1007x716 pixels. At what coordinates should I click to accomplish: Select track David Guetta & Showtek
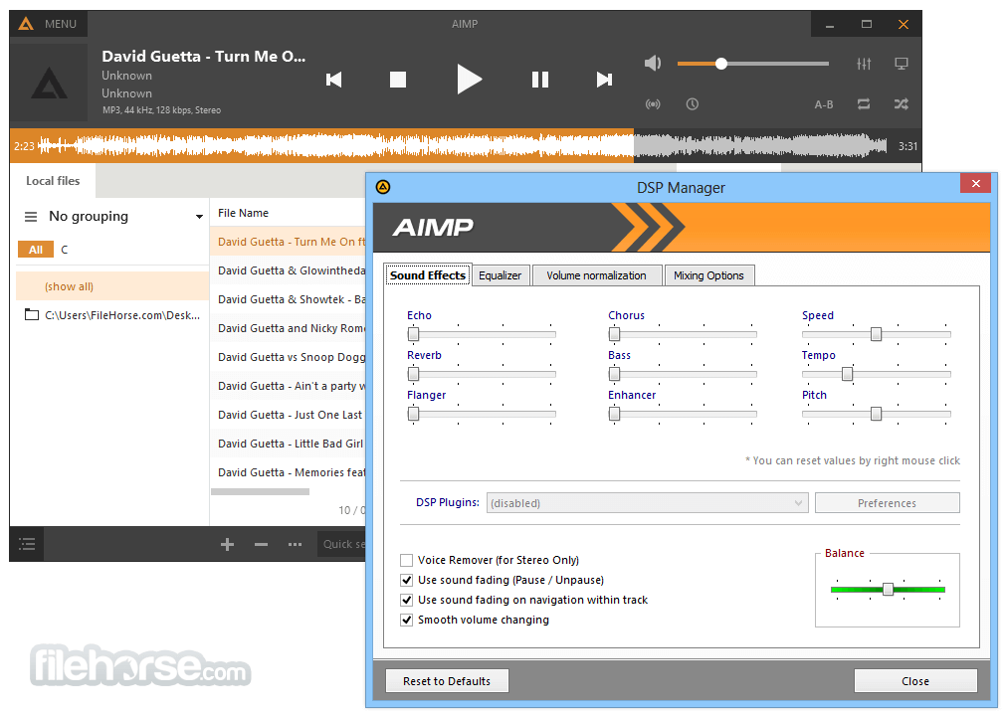(x=289, y=299)
